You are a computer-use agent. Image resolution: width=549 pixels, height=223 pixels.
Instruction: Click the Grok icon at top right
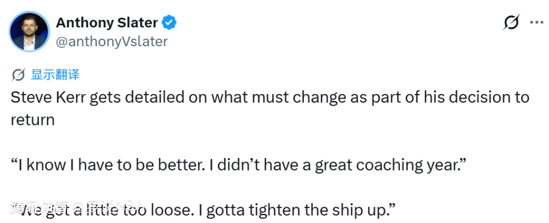[x=511, y=22]
